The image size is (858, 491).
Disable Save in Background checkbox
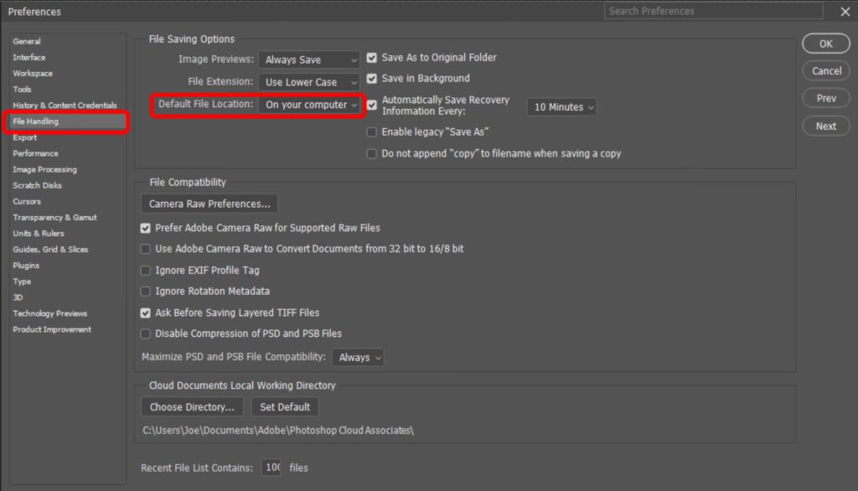click(x=372, y=79)
